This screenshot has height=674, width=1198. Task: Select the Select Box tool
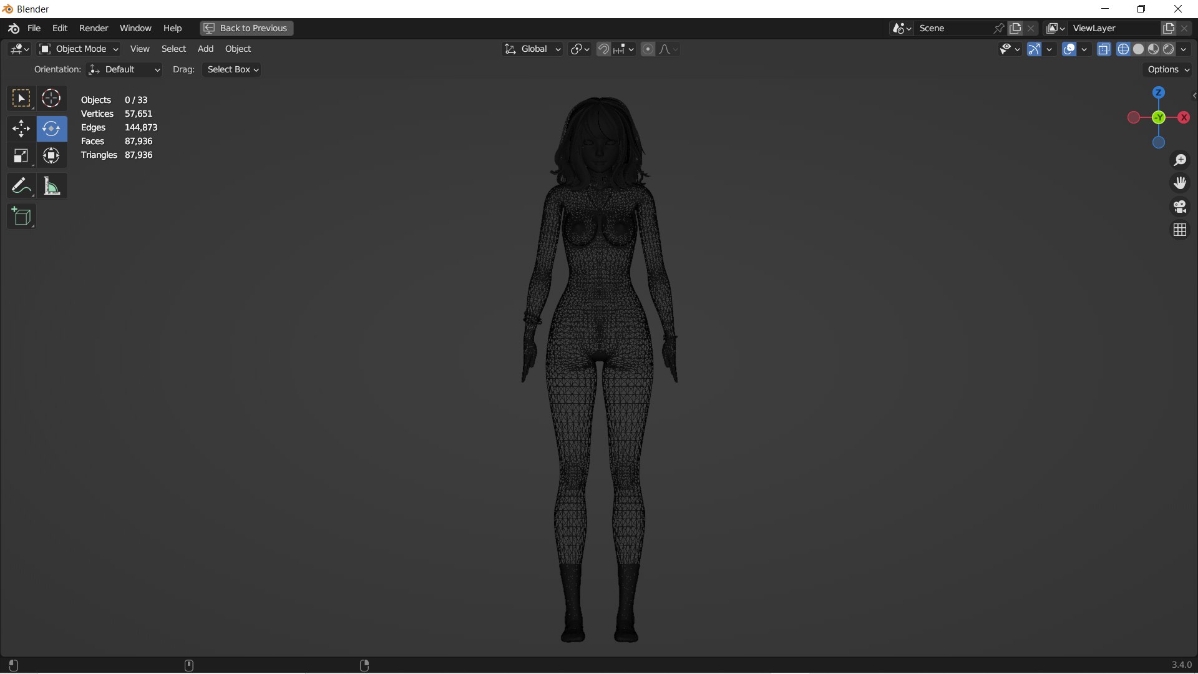(21, 99)
